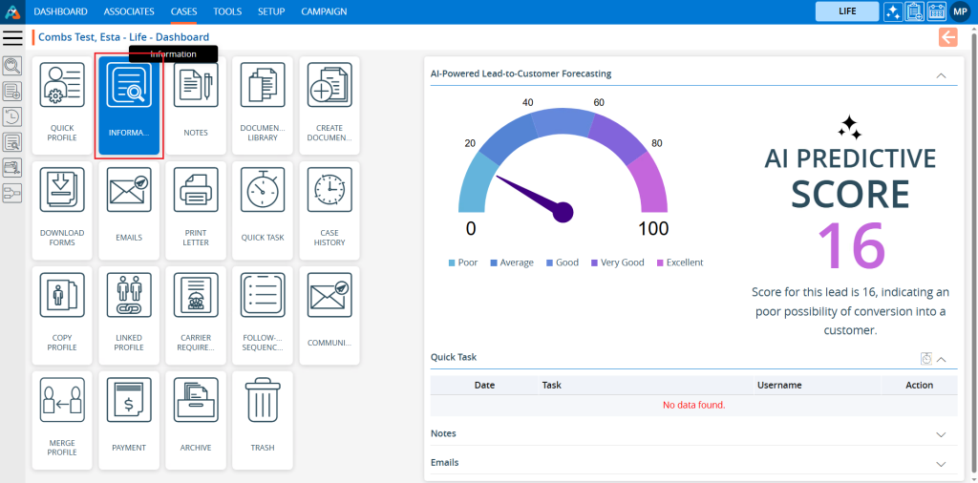
Task: Open the Quick Profile tile
Action: coord(62,105)
